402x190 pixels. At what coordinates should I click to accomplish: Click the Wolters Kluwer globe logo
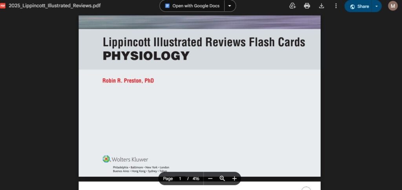[x=106, y=159]
